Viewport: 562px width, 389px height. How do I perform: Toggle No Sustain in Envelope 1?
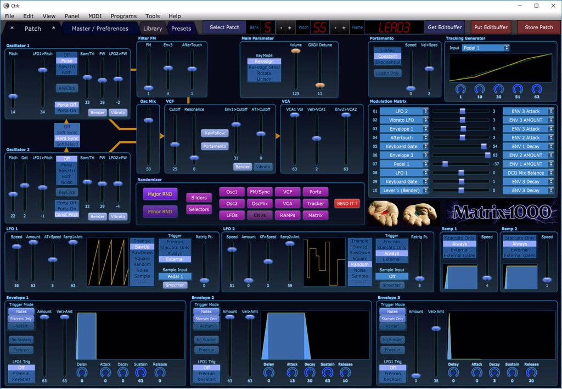(x=21, y=340)
